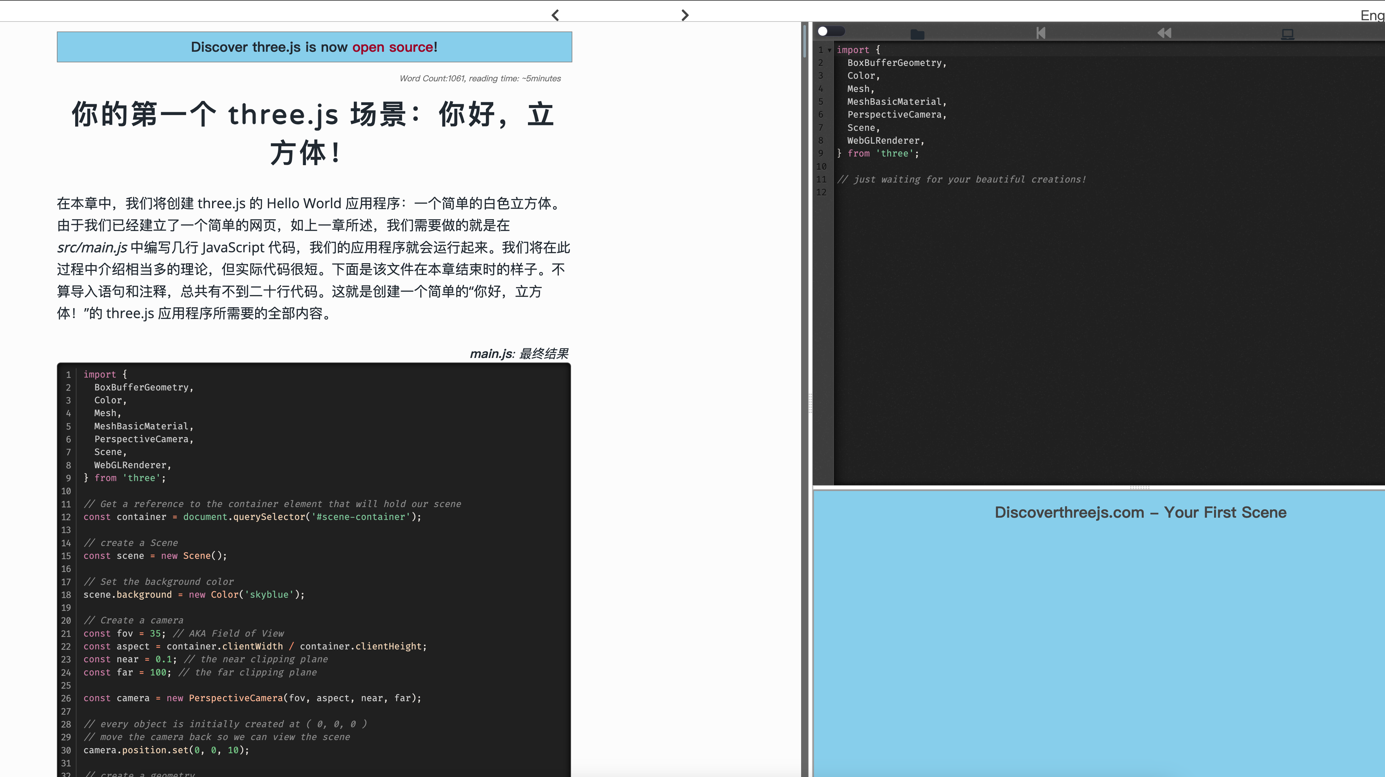Go to next chapter with right chevron
This screenshot has width=1385, height=777.
pos(684,15)
